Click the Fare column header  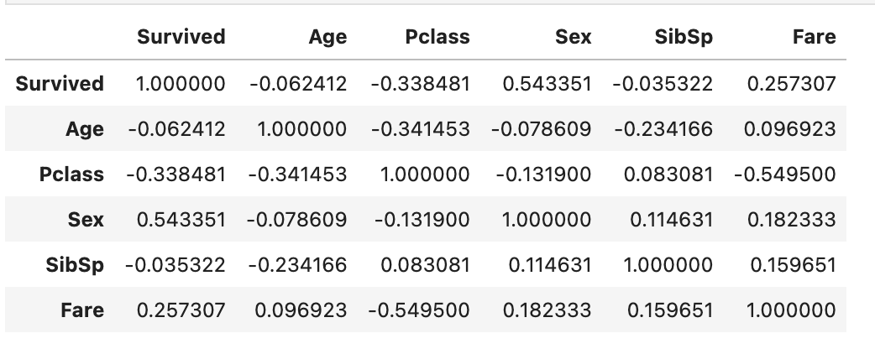(x=814, y=37)
